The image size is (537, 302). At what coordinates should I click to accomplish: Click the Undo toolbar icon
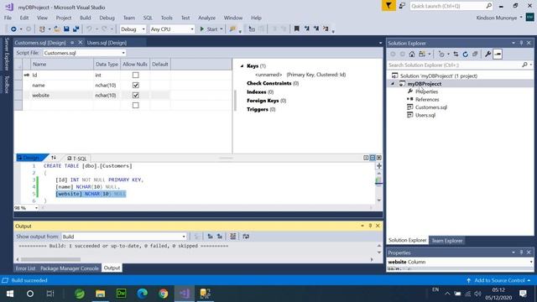coord(89,29)
